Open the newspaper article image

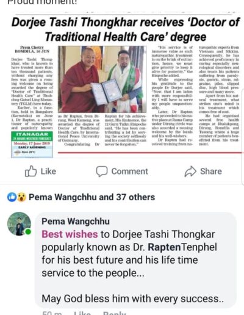click(x=125, y=85)
